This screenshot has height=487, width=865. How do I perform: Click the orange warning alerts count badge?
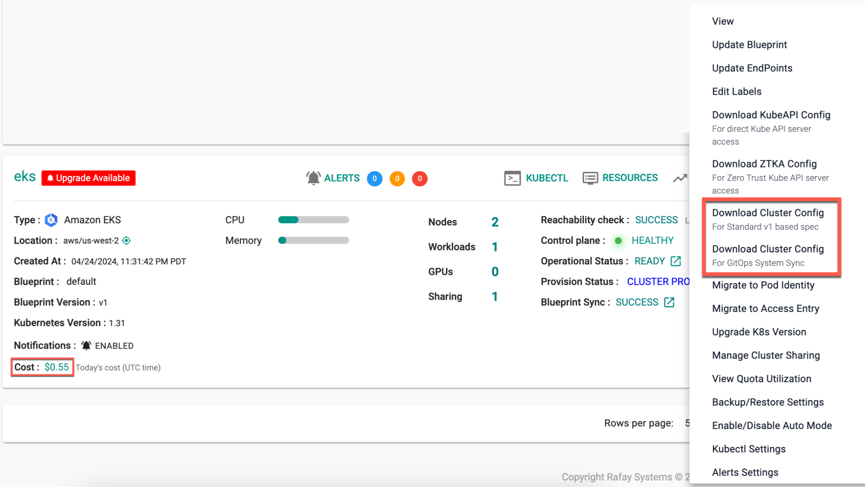(x=397, y=179)
